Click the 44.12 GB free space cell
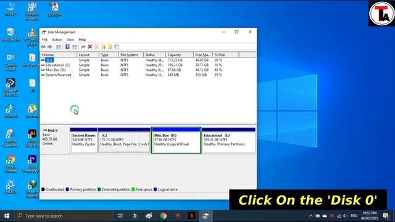The width and height of the screenshot is (395, 222). [x=202, y=70]
